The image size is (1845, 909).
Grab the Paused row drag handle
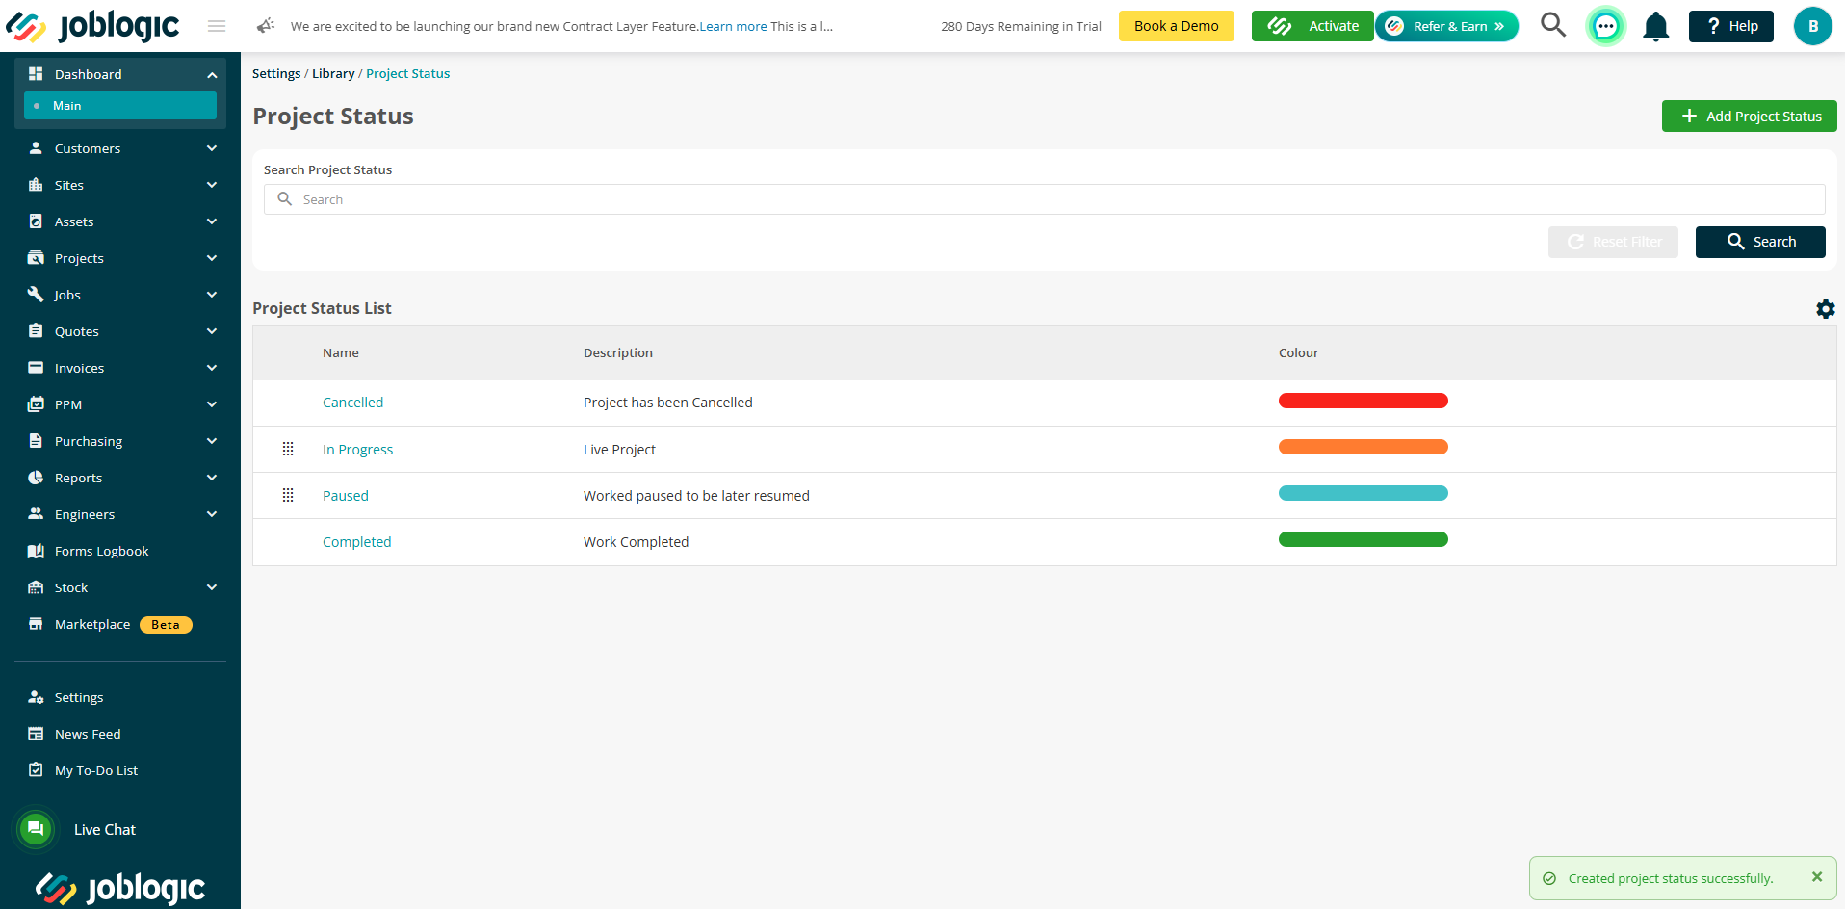[x=288, y=495]
